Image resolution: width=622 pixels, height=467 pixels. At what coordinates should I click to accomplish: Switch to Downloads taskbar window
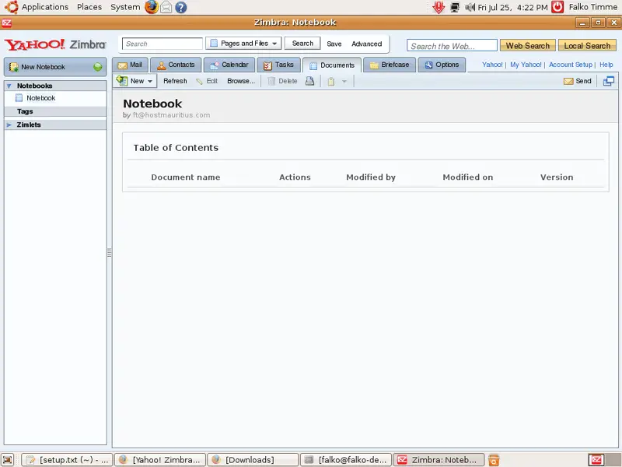(253, 460)
